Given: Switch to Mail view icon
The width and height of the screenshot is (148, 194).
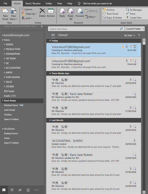Looking at the screenshot, I should pos(4,190).
